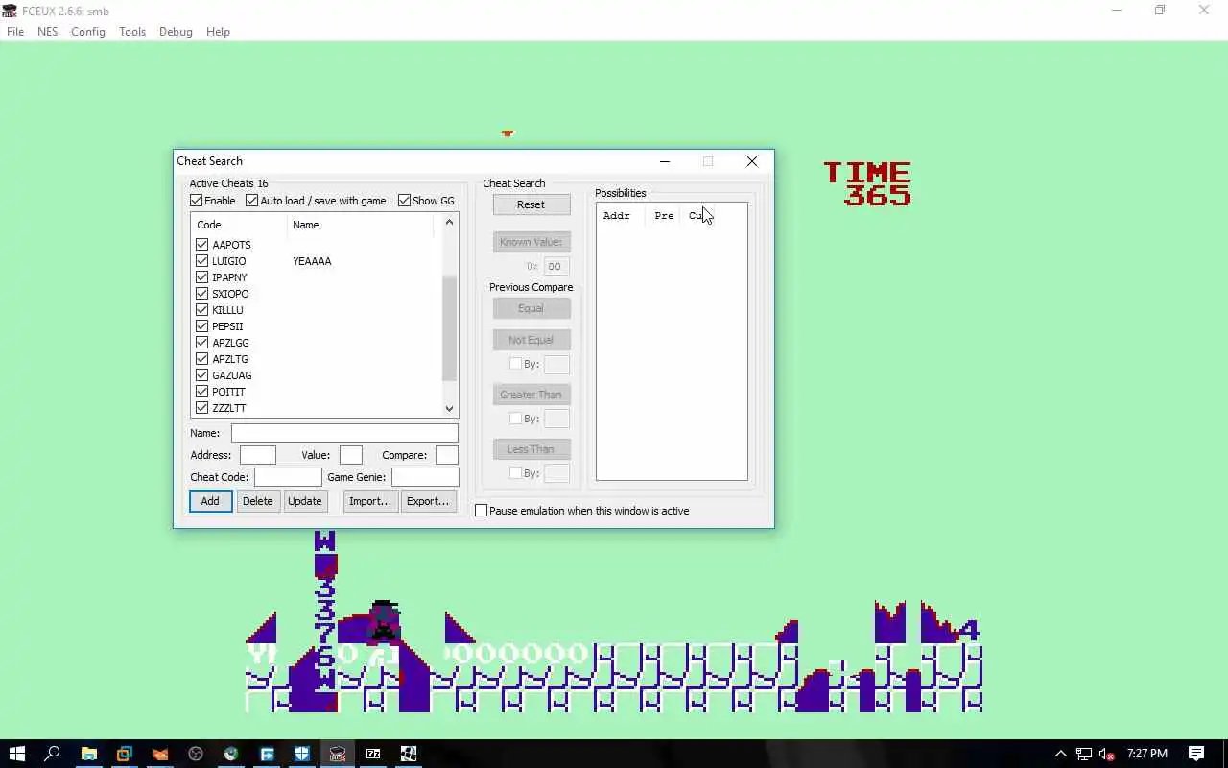Open the Windows Start menu
Image resolution: width=1228 pixels, height=768 pixels.
[16, 754]
